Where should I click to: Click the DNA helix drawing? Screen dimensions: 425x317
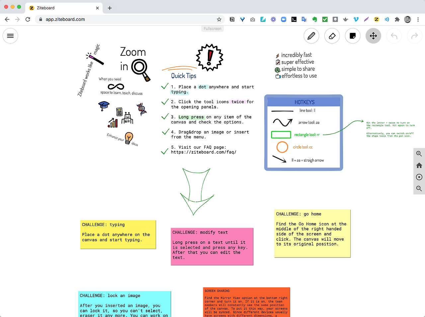(x=141, y=109)
